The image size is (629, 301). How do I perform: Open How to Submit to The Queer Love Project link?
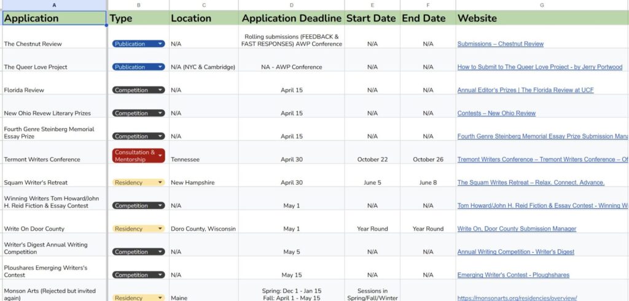539,67
